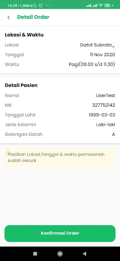Tap the Android back triangle button
Screen dimensions: 120x261
coord(85,253)
